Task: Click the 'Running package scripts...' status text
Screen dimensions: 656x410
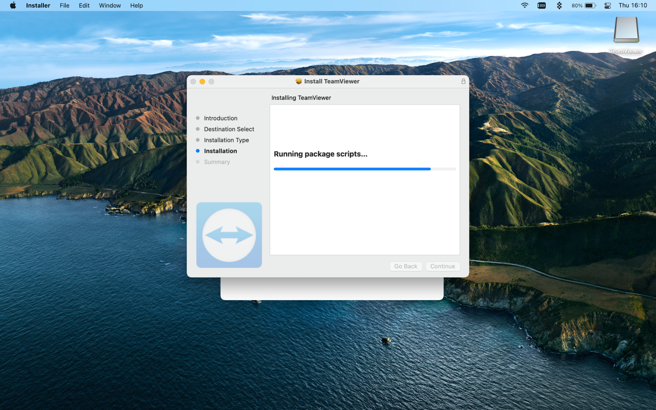Action: [x=321, y=154]
